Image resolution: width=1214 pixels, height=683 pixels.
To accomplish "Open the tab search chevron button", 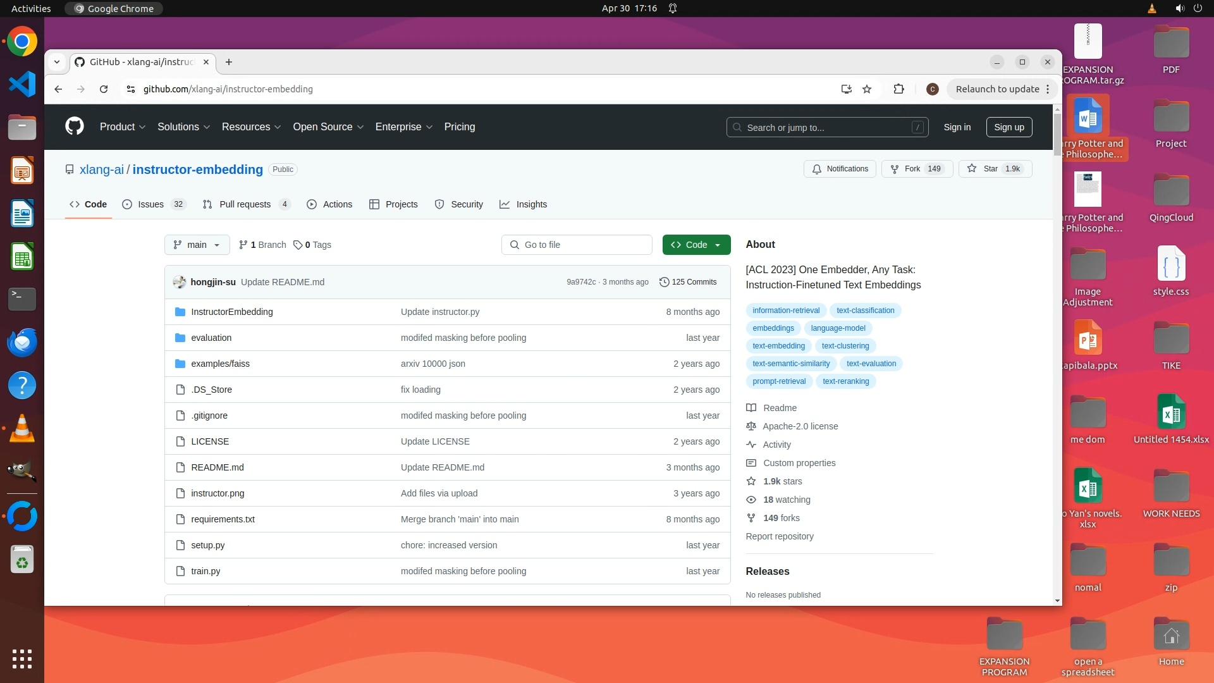I will click(57, 62).
